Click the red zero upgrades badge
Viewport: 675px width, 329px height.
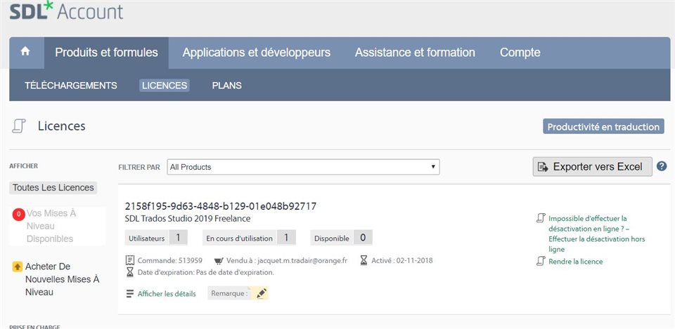(18, 213)
